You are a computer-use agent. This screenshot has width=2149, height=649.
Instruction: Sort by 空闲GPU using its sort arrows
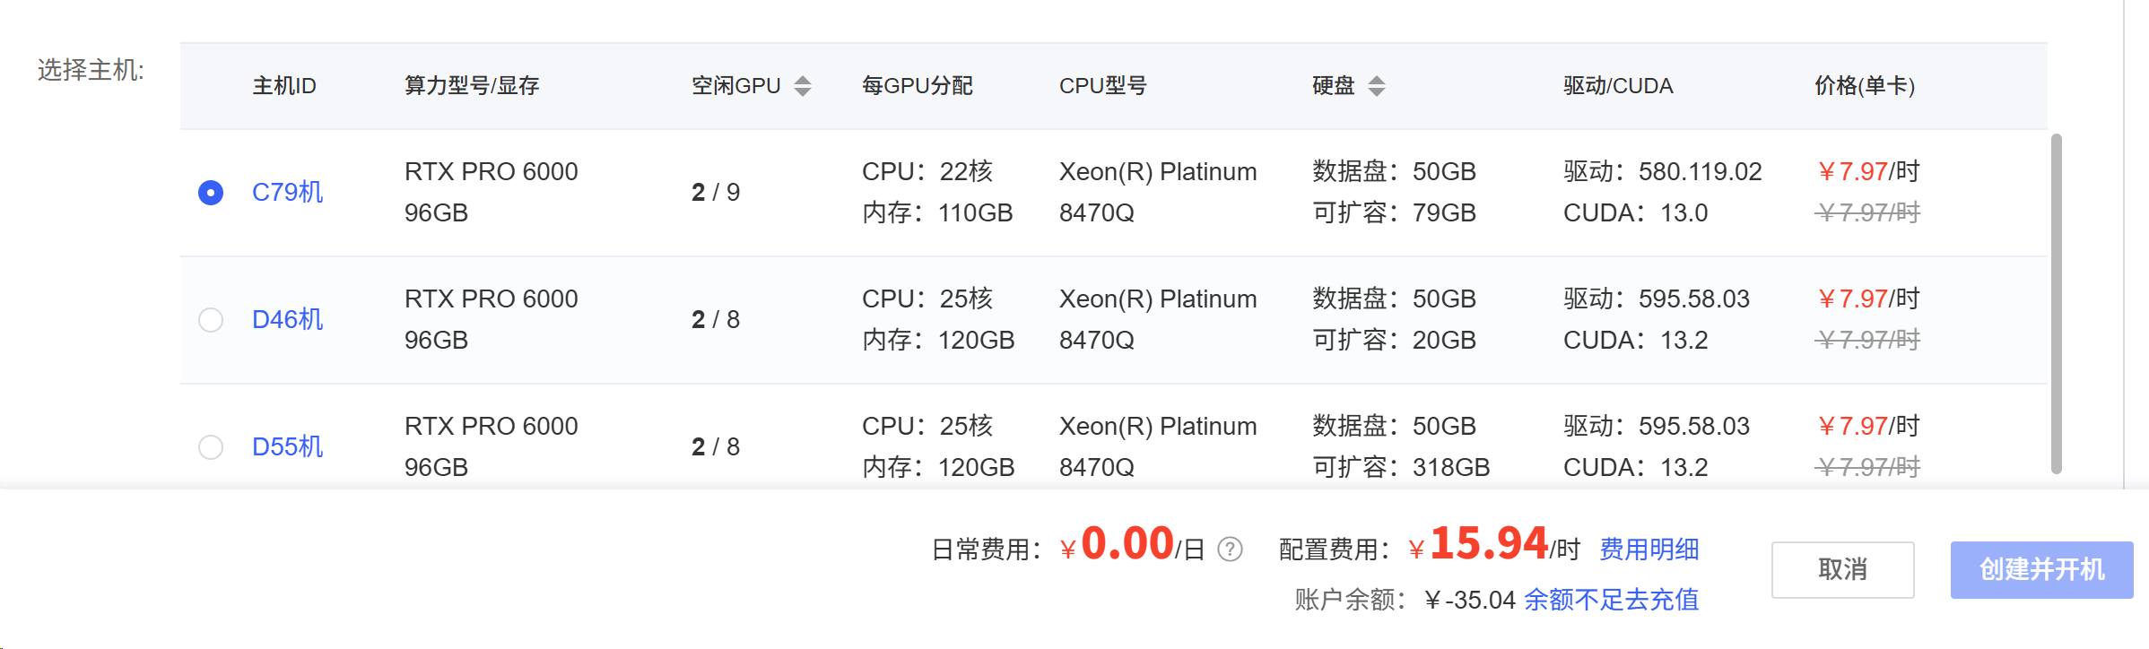click(x=803, y=86)
